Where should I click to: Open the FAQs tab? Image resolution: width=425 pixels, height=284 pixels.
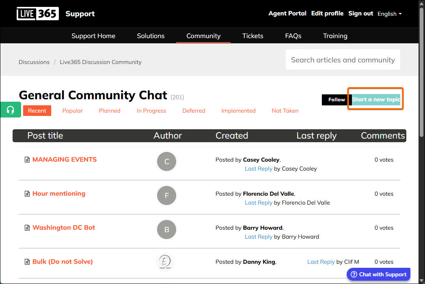pyautogui.click(x=293, y=36)
